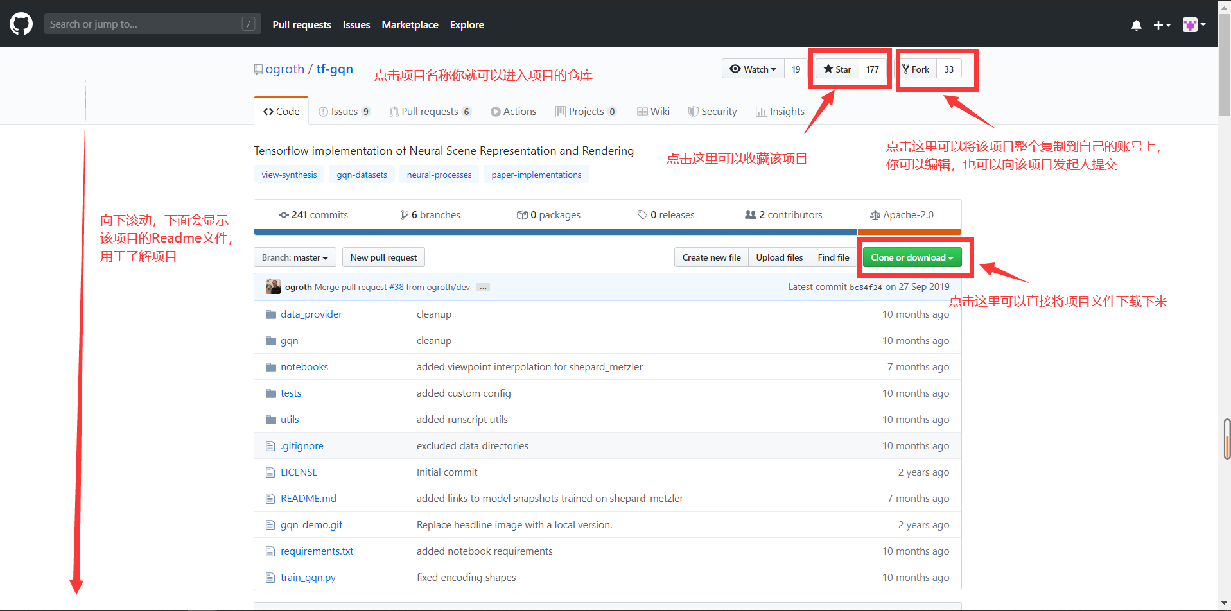Click the New pull request button
This screenshot has width=1231, height=611.
click(x=383, y=257)
